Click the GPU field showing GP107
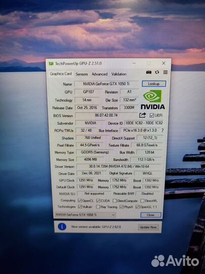The height and width of the screenshot is (274, 205). pos(89,92)
